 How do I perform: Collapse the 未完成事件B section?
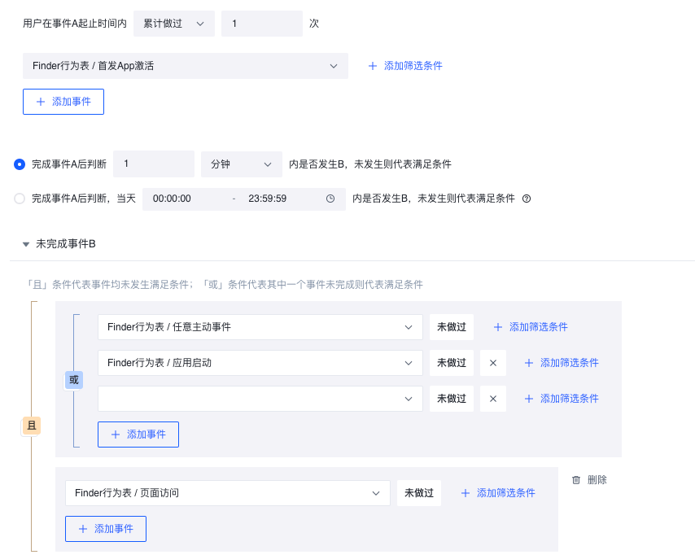pyautogui.click(x=26, y=244)
